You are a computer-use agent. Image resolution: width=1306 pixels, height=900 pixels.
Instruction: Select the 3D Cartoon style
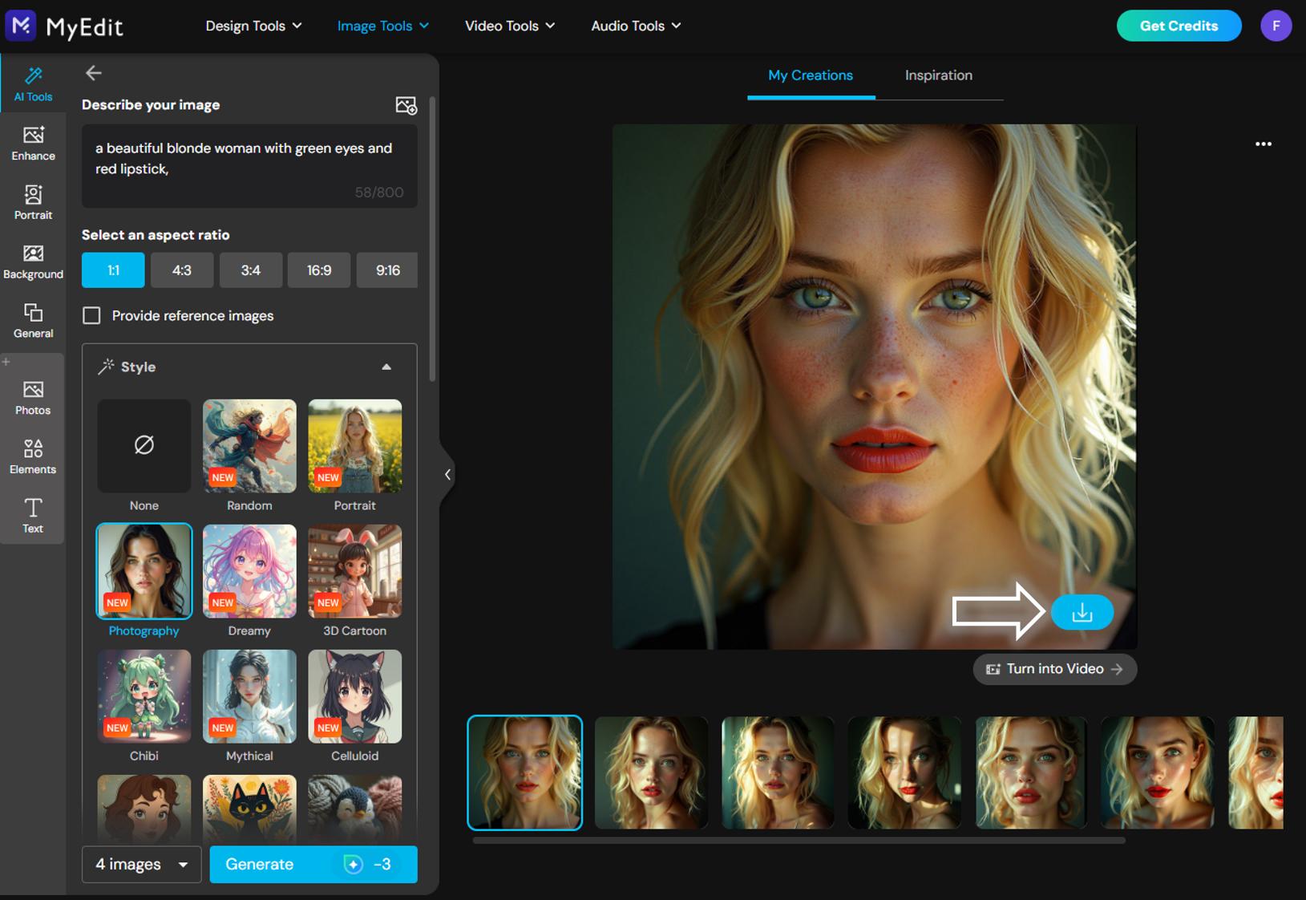click(x=355, y=571)
